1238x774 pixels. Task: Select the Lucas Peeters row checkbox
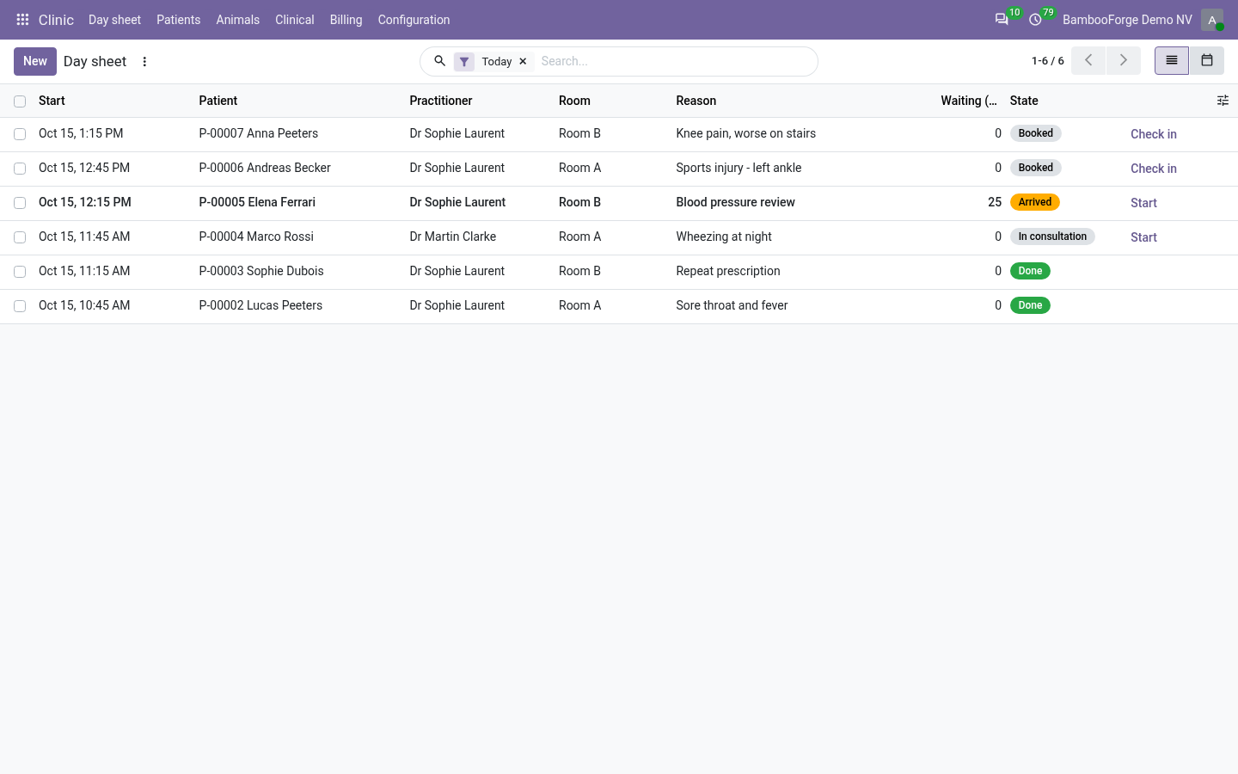click(x=20, y=306)
